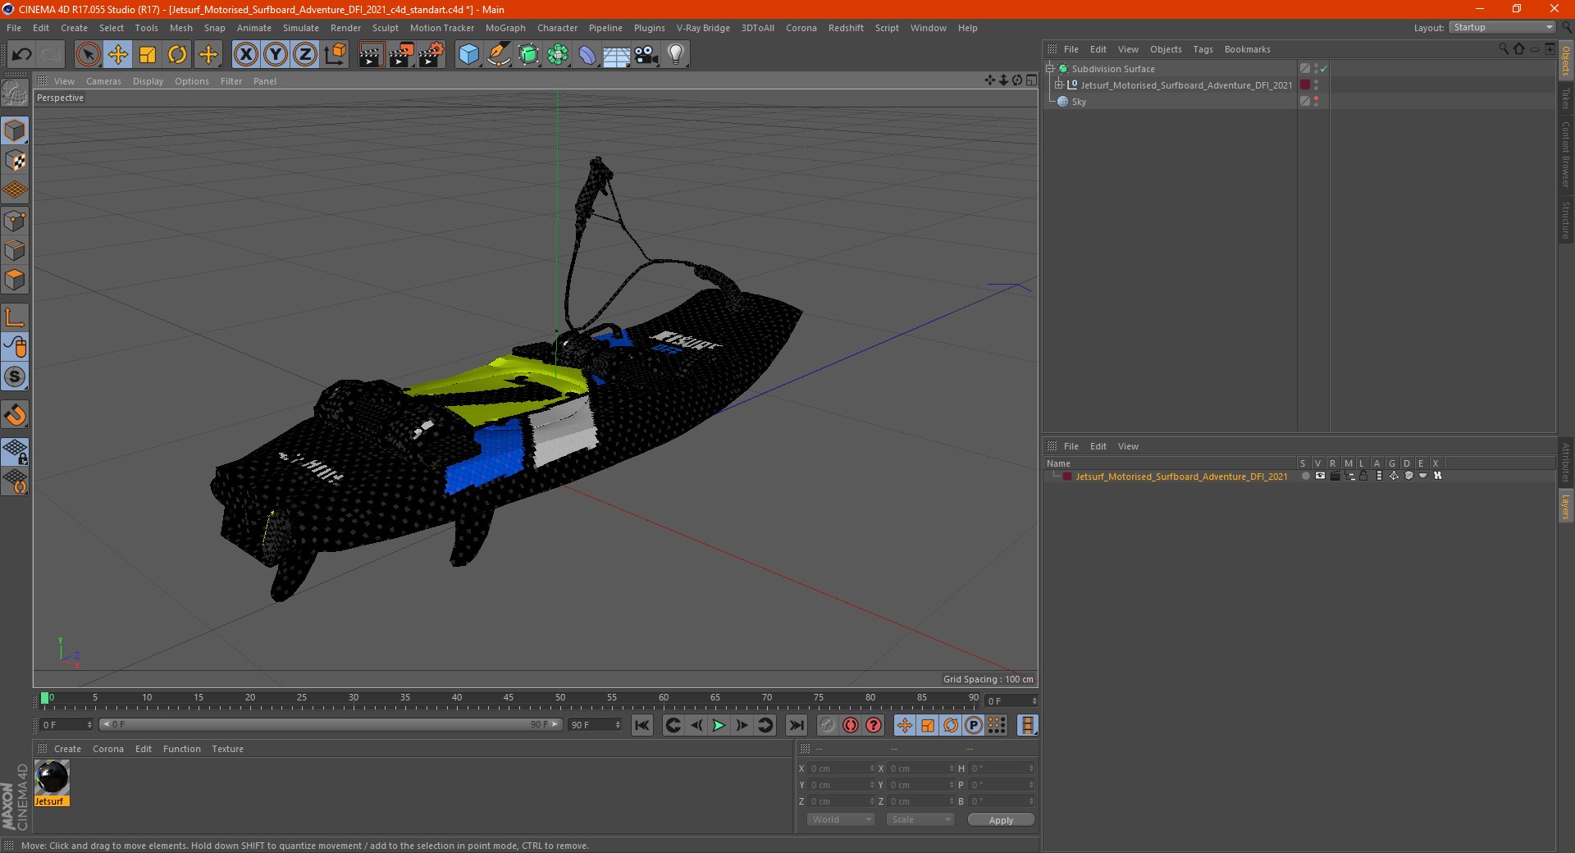Toggle Y axis lock
This screenshot has height=853, width=1575.
tap(276, 55)
